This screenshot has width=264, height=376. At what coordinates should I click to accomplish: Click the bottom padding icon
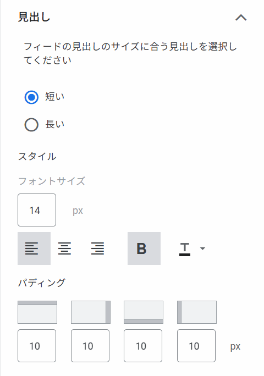coord(144,312)
